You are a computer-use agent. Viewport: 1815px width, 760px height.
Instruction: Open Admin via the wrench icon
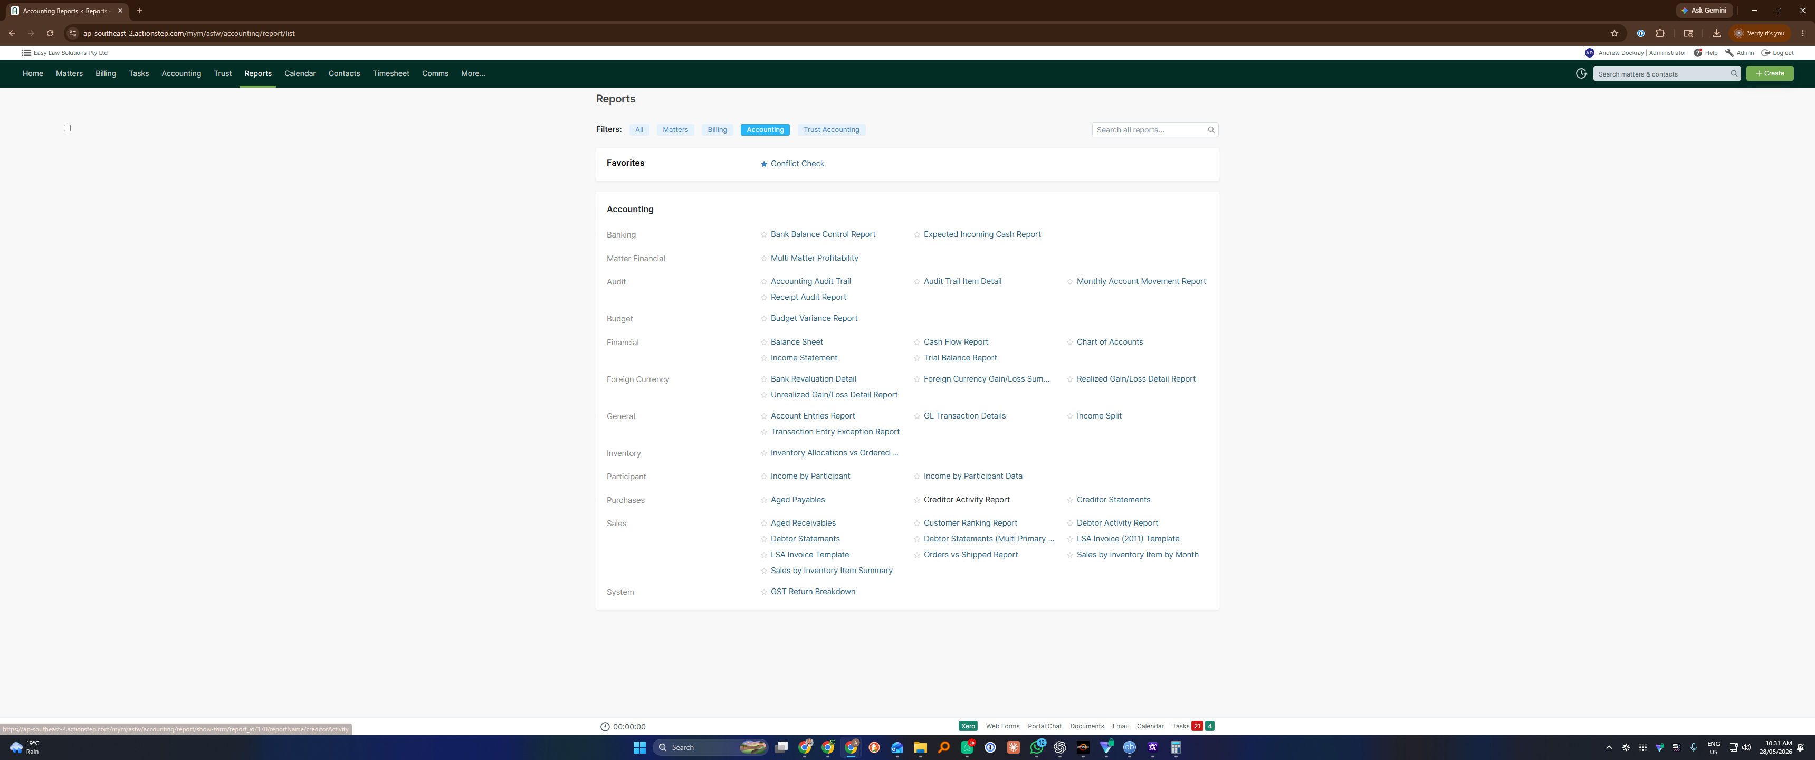tap(1729, 53)
